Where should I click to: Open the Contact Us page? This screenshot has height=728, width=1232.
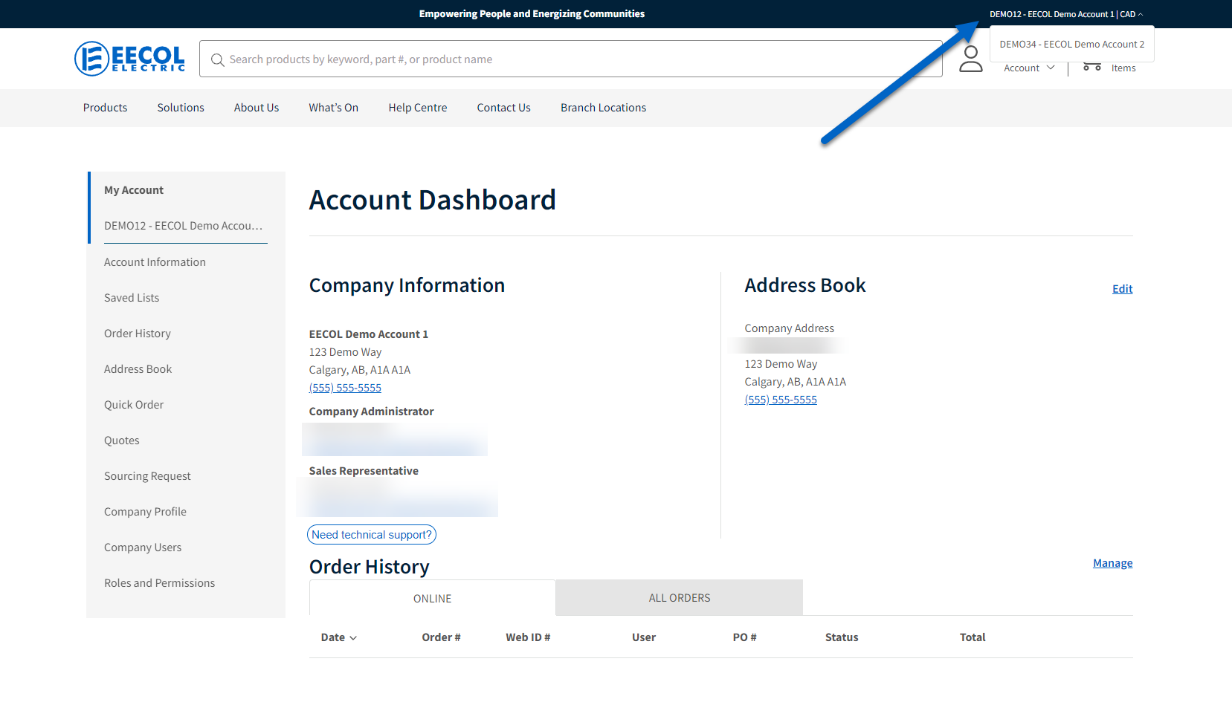point(504,108)
